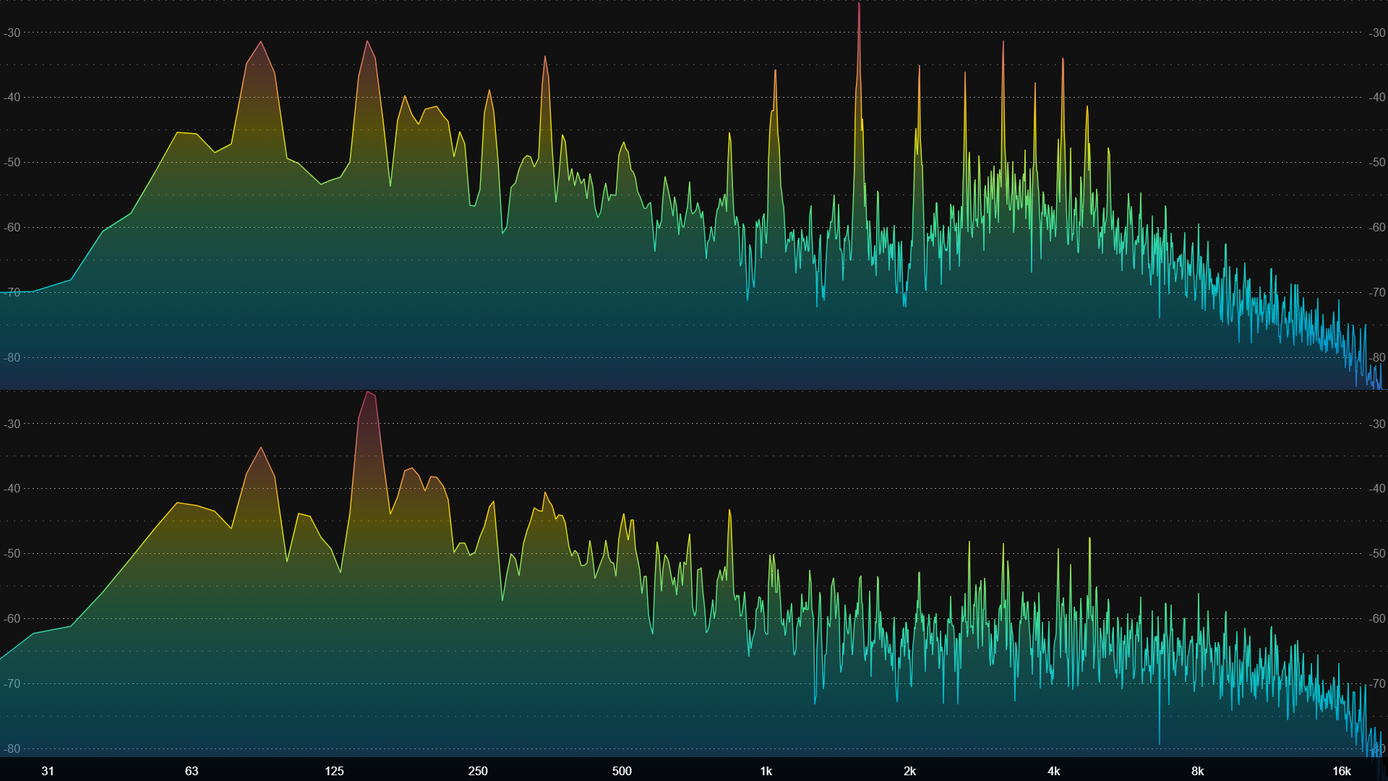The height and width of the screenshot is (781, 1388).
Task: Click the tallest peak tip in top spectrum
Action: pyautogui.click(x=859, y=4)
